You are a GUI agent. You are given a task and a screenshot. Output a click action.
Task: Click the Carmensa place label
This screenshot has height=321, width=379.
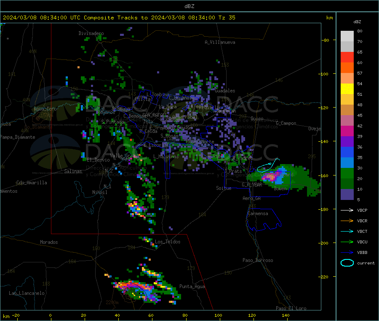[258, 213]
